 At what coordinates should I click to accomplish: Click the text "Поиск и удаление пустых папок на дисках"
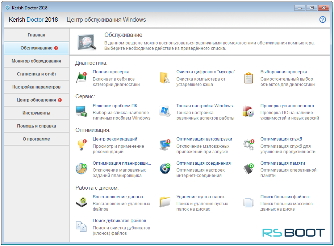point(202,206)
